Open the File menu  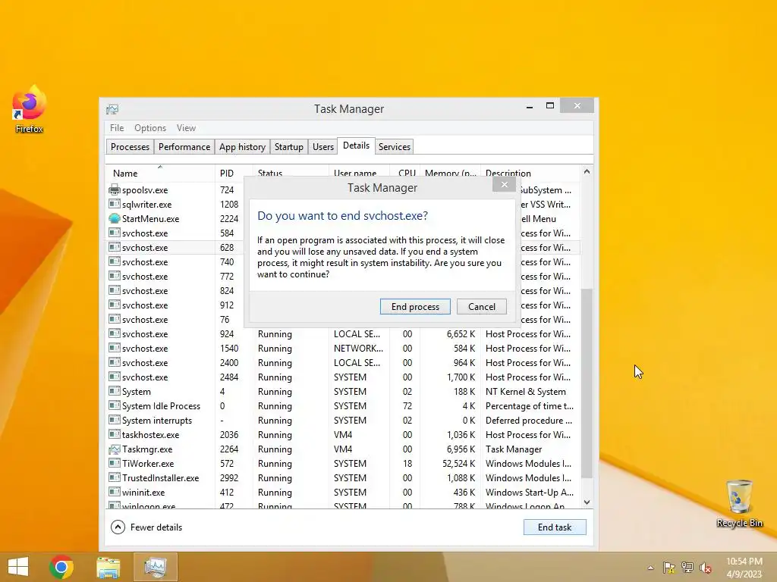point(117,127)
